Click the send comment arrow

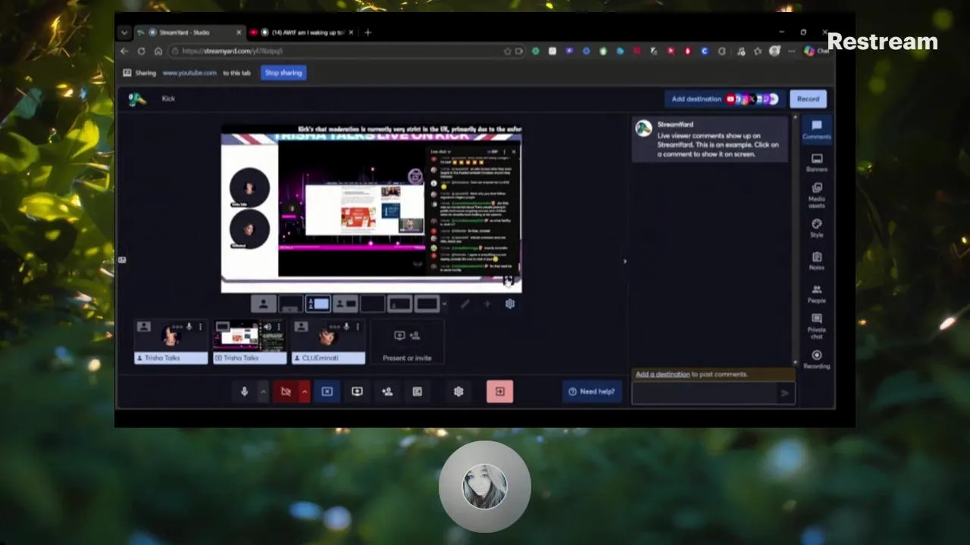click(x=785, y=393)
